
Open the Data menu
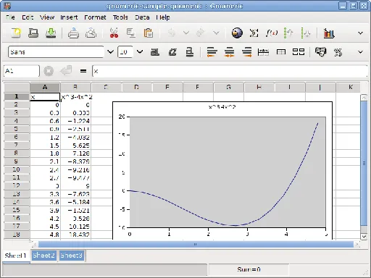(142, 17)
